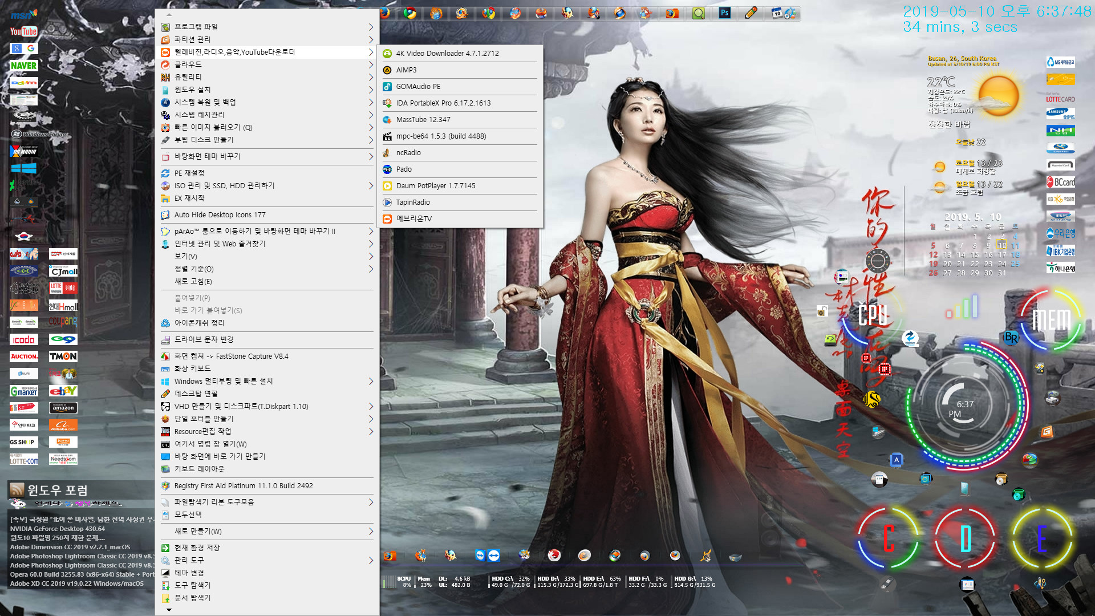Open the TMON shortcut icon
Image resolution: width=1095 pixels, height=616 pixels.
[x=63, y=356]
